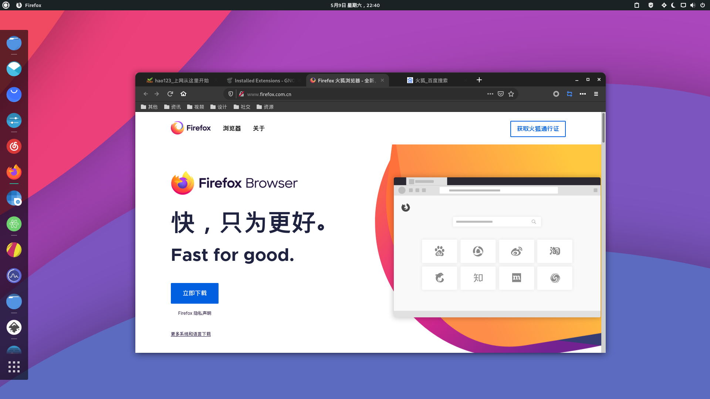Open Inkscape from the dock
Image resolution: width=710 pixels, height=399 pixels.
point(14,327)
